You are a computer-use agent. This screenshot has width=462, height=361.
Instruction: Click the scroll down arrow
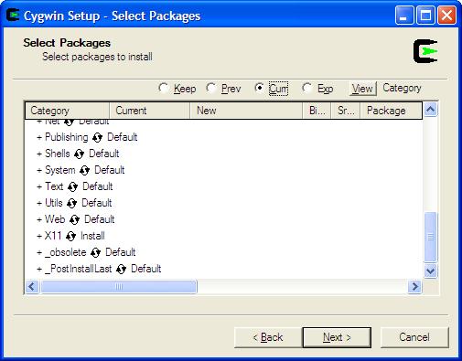430,271
